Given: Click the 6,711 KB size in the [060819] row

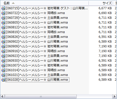Looking at the screenshot, I should point(105,32).
